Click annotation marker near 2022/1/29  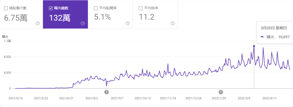pos(221,92)
